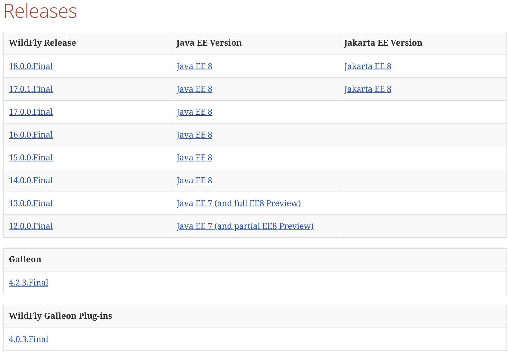
Task: Follow Java EE 8 link in 15.0.0.Final row
Action: (x=194, y=158)
